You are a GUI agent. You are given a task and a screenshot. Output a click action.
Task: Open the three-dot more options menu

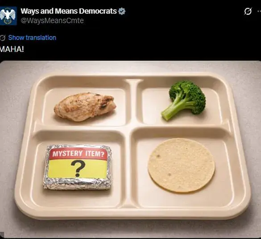pos(259,11)
